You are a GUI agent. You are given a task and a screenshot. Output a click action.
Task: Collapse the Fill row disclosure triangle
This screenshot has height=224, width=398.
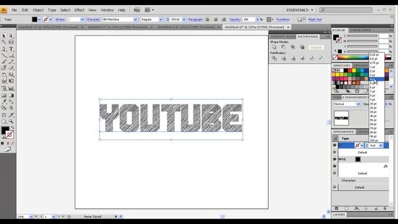[340, 159]
